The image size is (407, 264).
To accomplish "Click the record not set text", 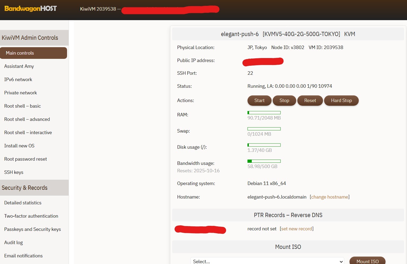I will 262,229.
